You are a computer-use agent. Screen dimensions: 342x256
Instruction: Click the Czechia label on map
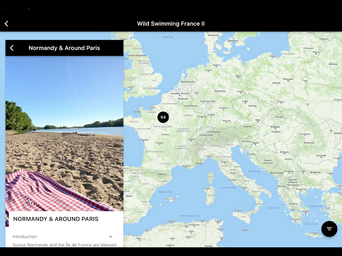(x=252, y=106)
